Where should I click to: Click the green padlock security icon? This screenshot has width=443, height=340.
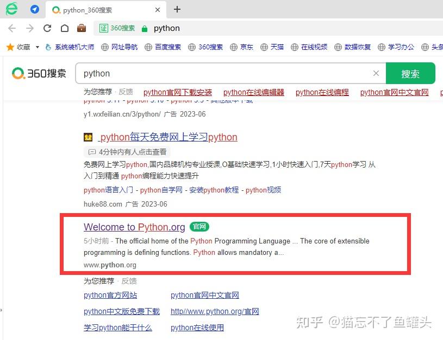145,29
